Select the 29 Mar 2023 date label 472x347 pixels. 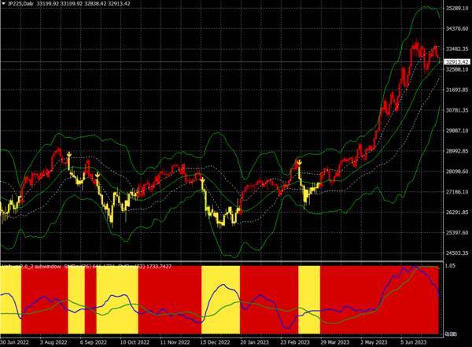[x=333, y=343]
